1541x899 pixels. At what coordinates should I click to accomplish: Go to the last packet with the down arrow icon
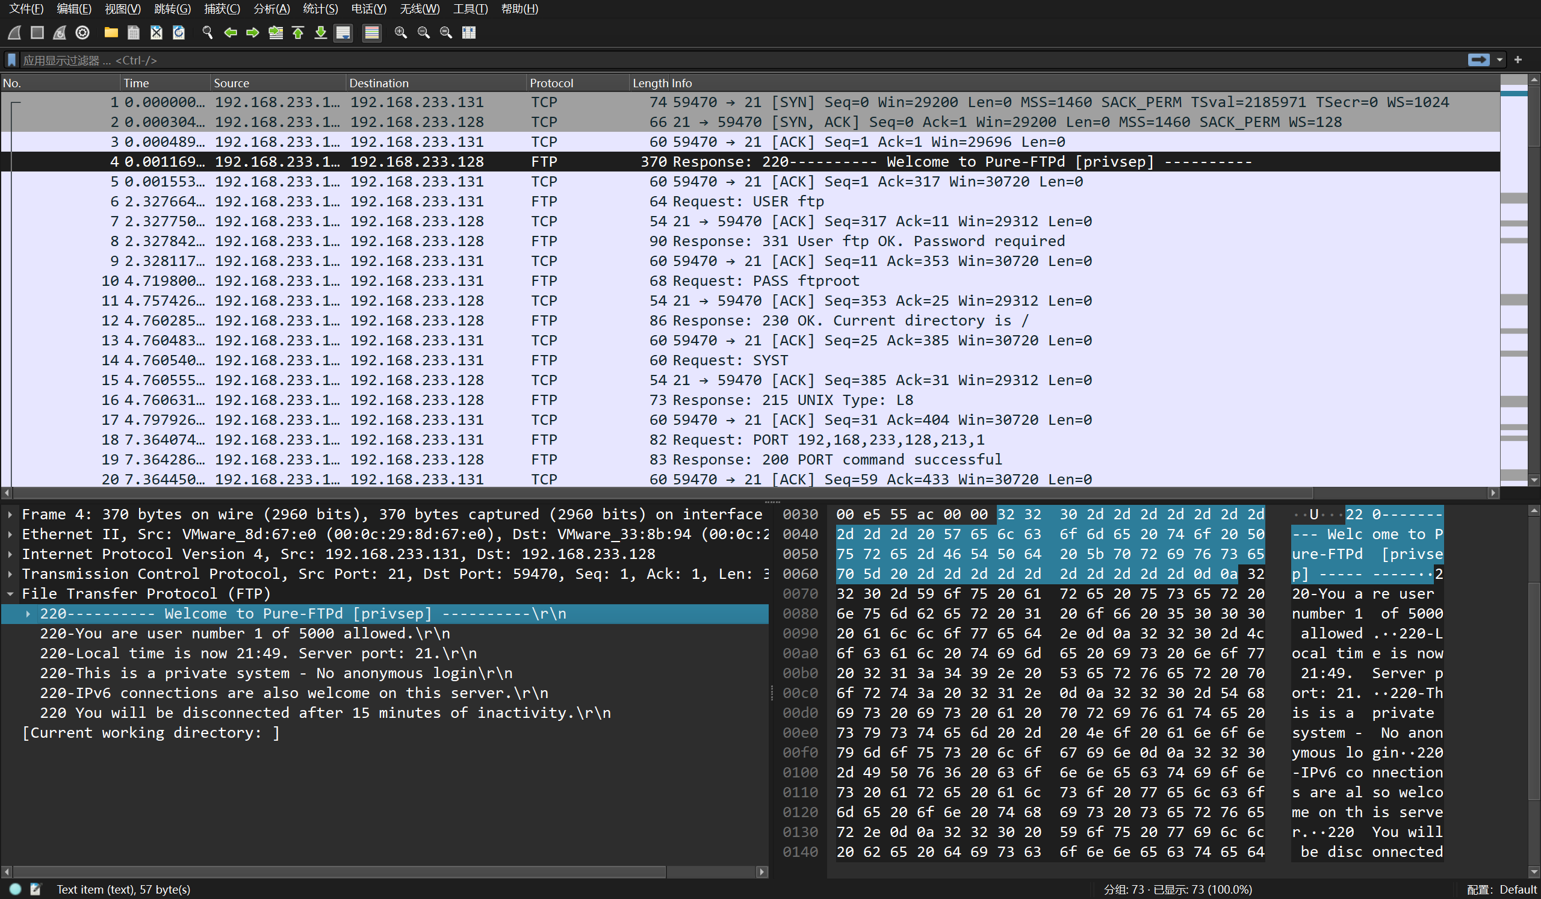320,32
